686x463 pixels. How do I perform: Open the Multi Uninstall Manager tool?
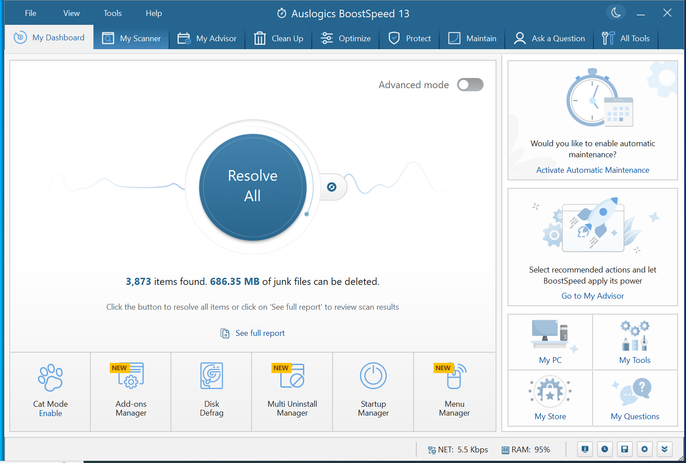pos(292,392)
